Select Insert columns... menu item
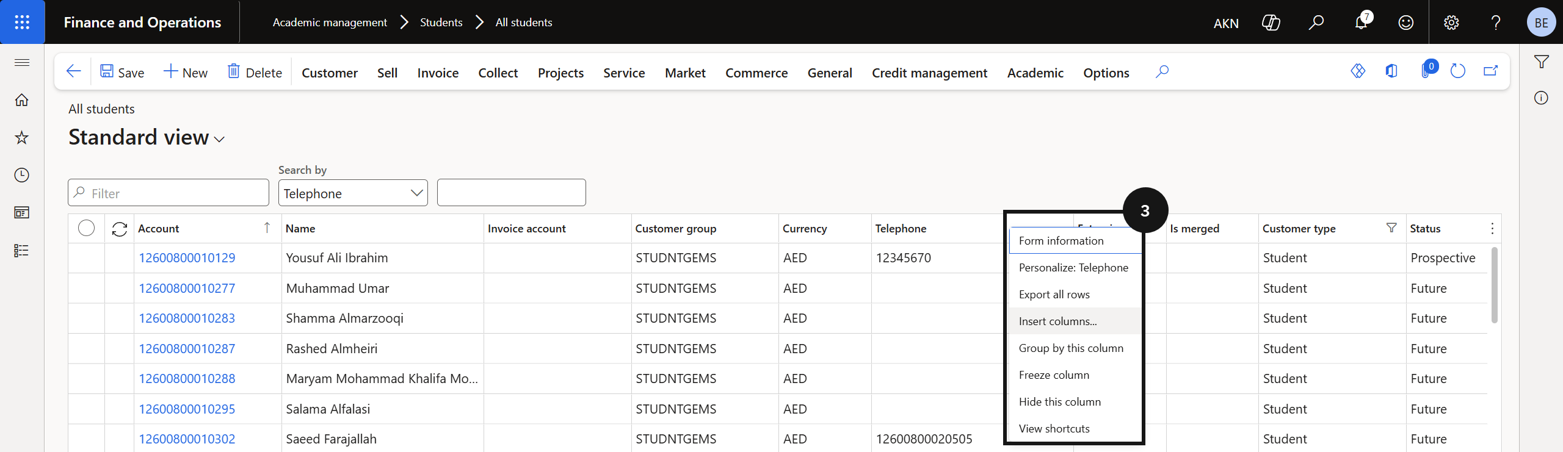The image size is (1563, 452). pos(1075,321)
